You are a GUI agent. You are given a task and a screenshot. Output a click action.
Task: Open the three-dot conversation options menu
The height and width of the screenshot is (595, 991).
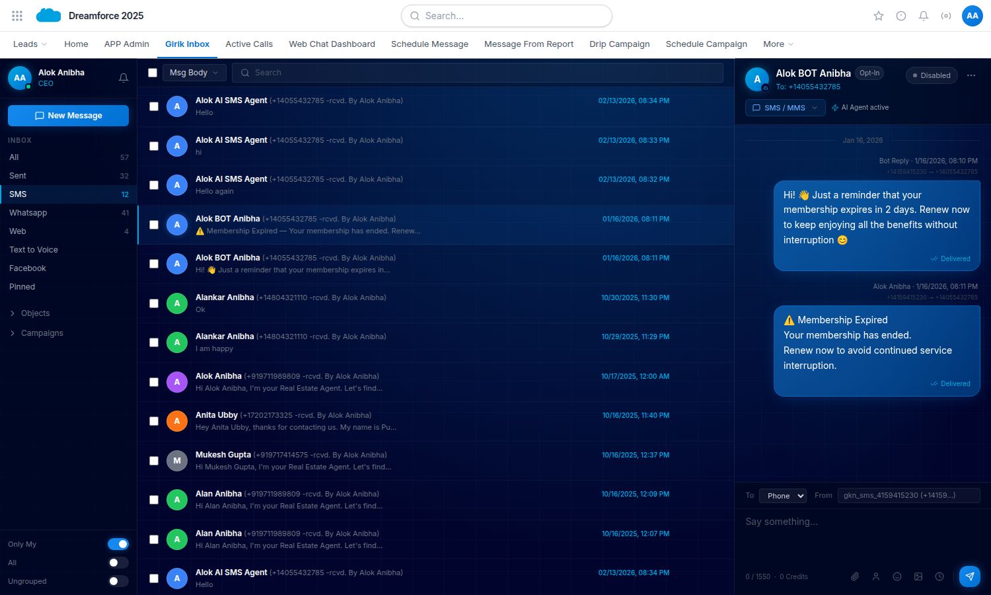(971, 75)
